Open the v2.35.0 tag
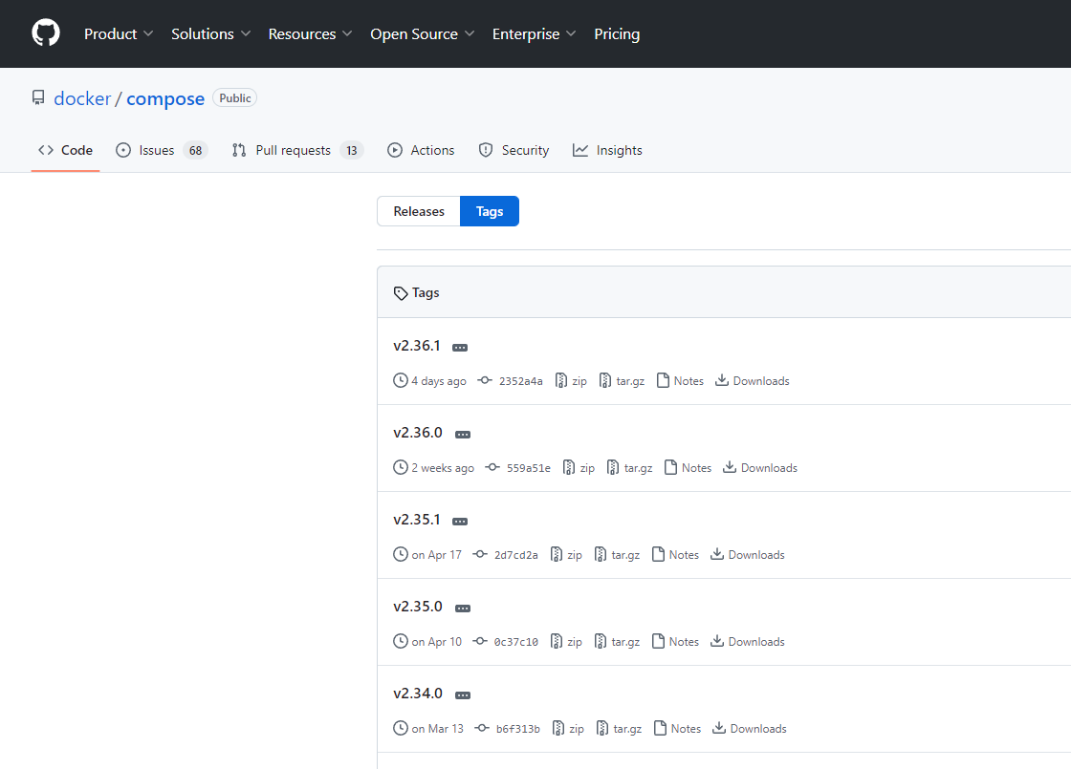This screenshot has height=769, width=1071. [418, 607]
